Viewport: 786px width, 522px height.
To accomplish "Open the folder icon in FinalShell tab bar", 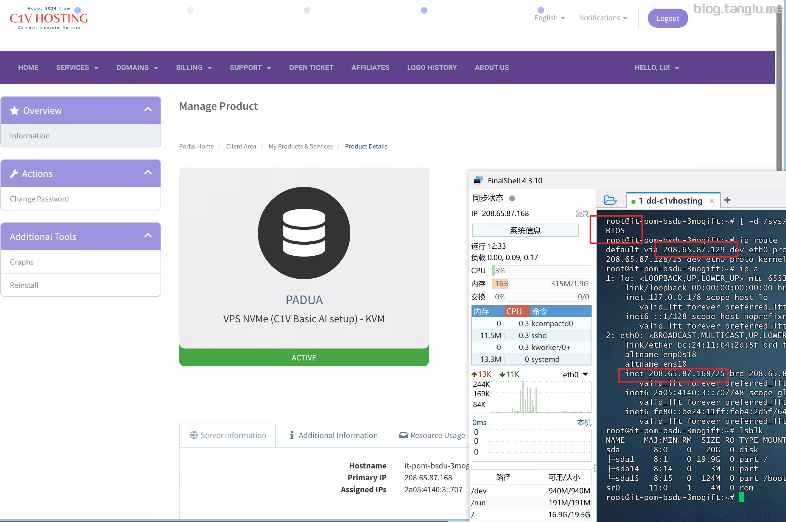I will [610, 200].
